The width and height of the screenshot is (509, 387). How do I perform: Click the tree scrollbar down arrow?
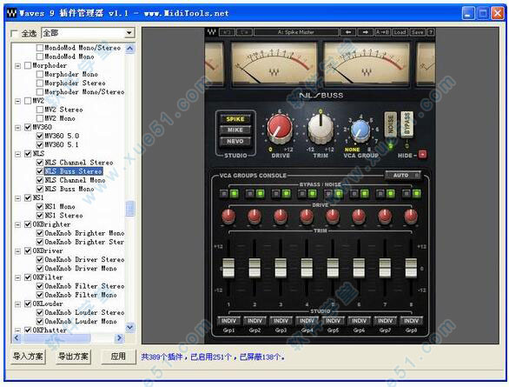(130, 327)
